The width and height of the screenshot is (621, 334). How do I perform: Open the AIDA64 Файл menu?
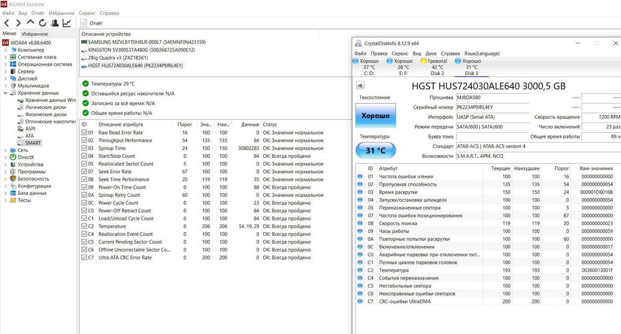tap(8, 13)
